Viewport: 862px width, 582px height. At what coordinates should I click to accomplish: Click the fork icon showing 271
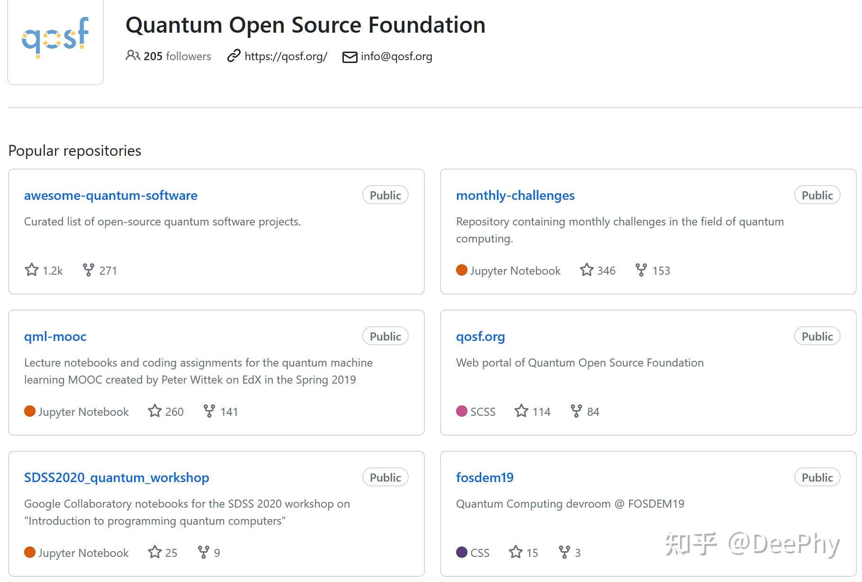click(x=89, y=270)
